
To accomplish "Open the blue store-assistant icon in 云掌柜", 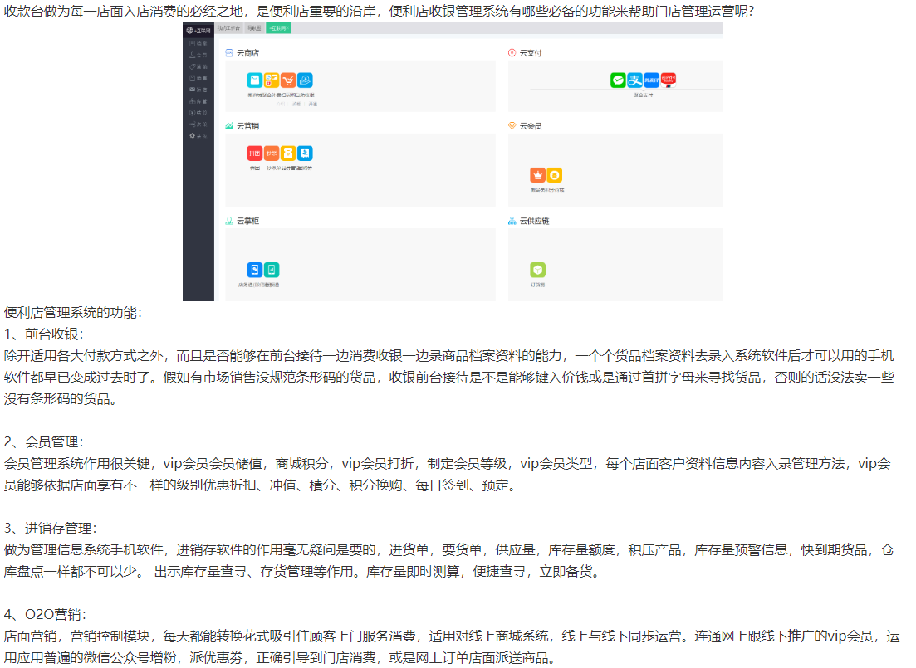I will [255, 270].
